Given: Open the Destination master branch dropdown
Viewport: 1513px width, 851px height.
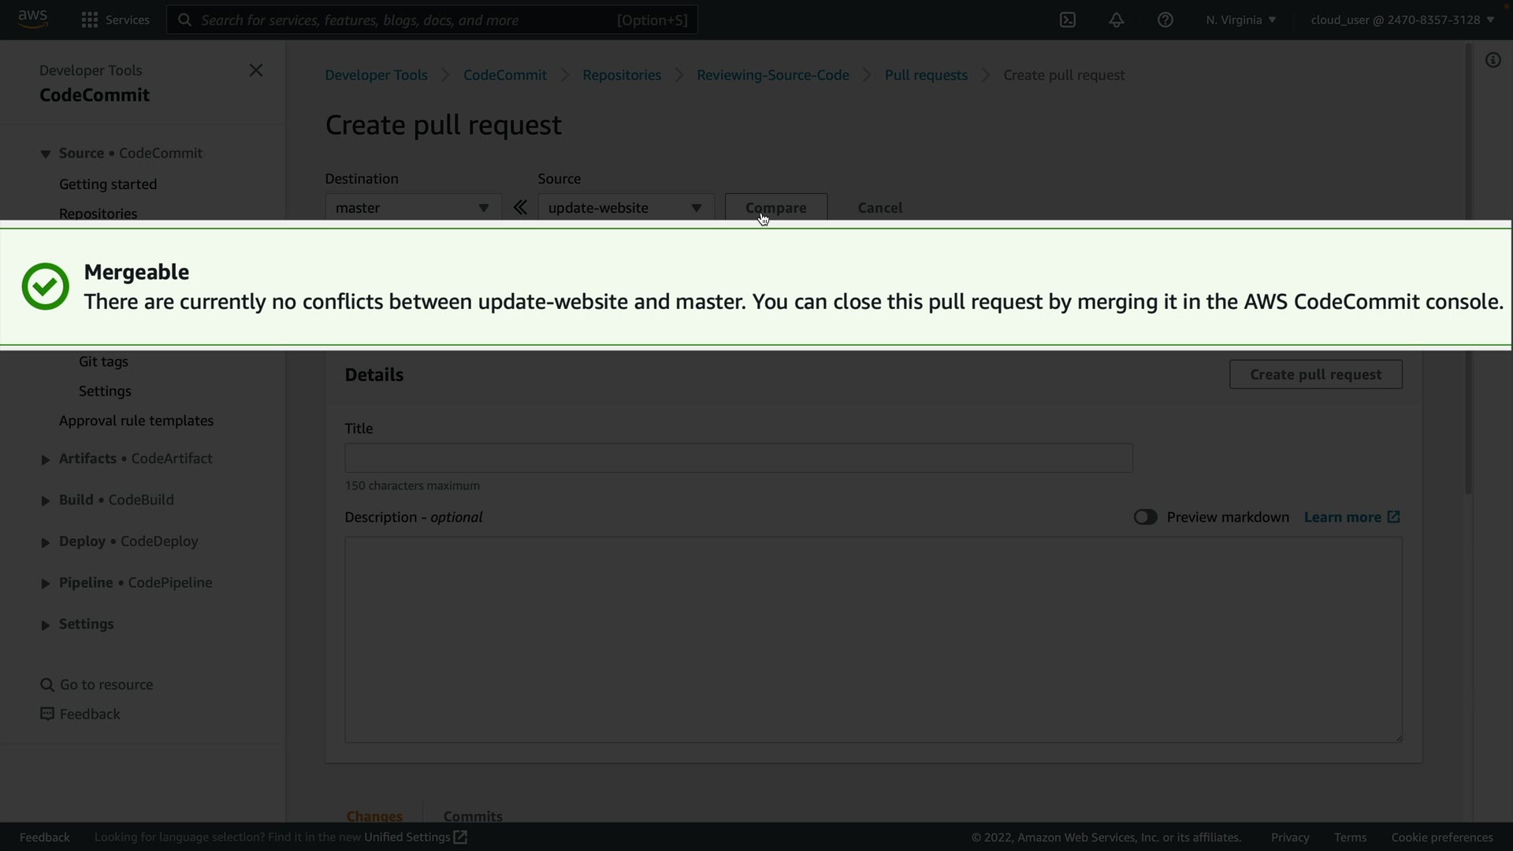Looking at the screenshot, I should click(x=413, y=208).
